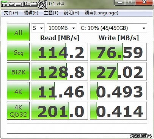Open the 1000MB test size dropdown
The image size is (154, 139).
(62, 28)
